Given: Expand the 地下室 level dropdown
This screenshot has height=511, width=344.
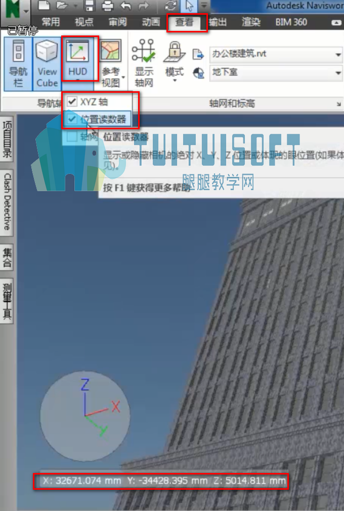Looking at the screenshot, I should tap(338, 72).
